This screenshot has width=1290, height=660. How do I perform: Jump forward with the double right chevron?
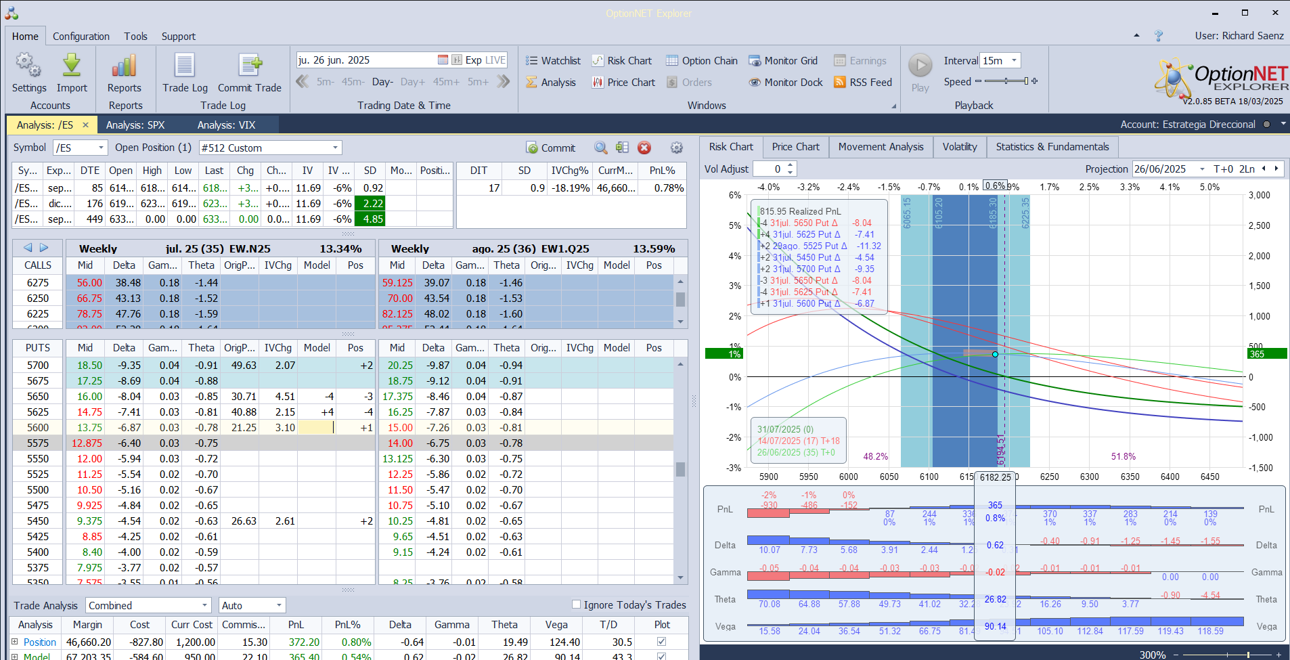tap(503, 82)
